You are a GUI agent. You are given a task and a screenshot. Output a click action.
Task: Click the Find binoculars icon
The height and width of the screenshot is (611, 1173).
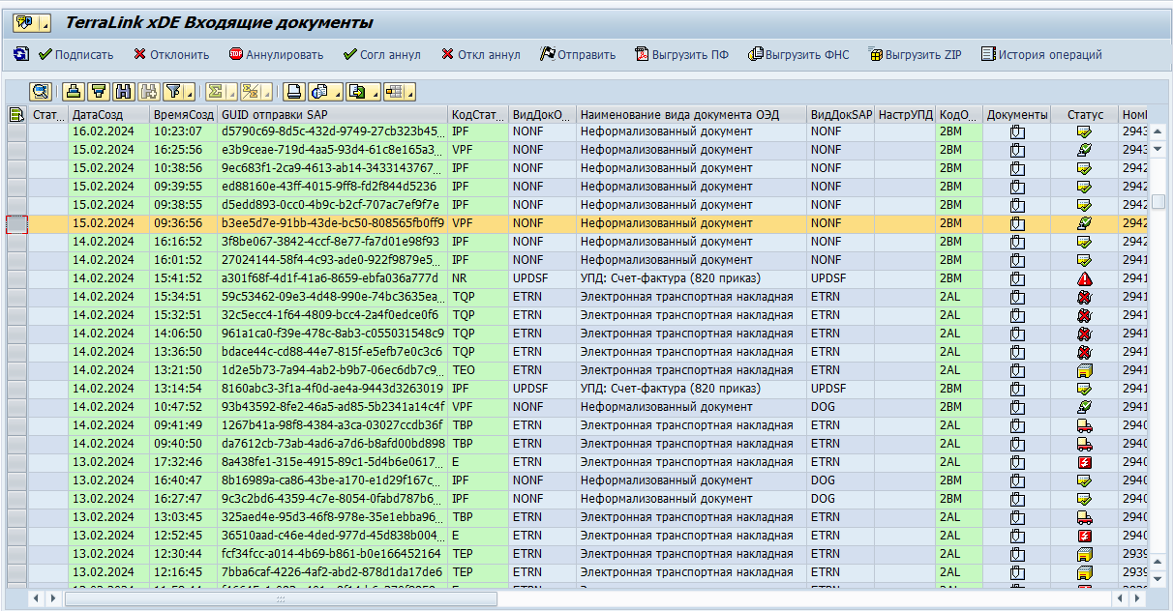click(x=123, y=92)
